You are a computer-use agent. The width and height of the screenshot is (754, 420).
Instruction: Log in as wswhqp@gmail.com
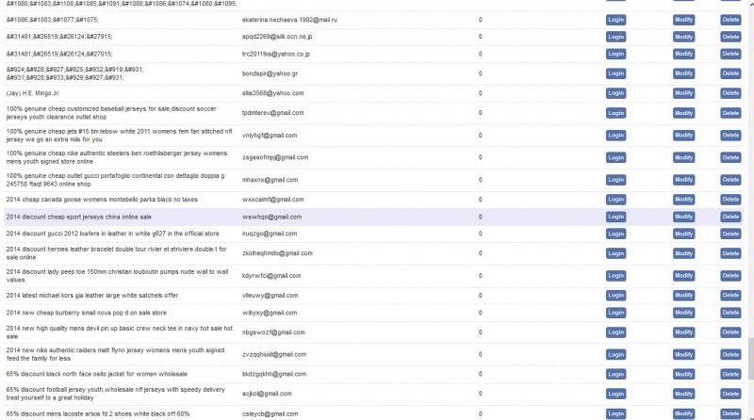point(615,217)
